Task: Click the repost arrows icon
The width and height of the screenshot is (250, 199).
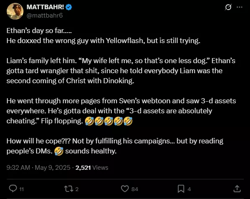Action: coord(69,189)
